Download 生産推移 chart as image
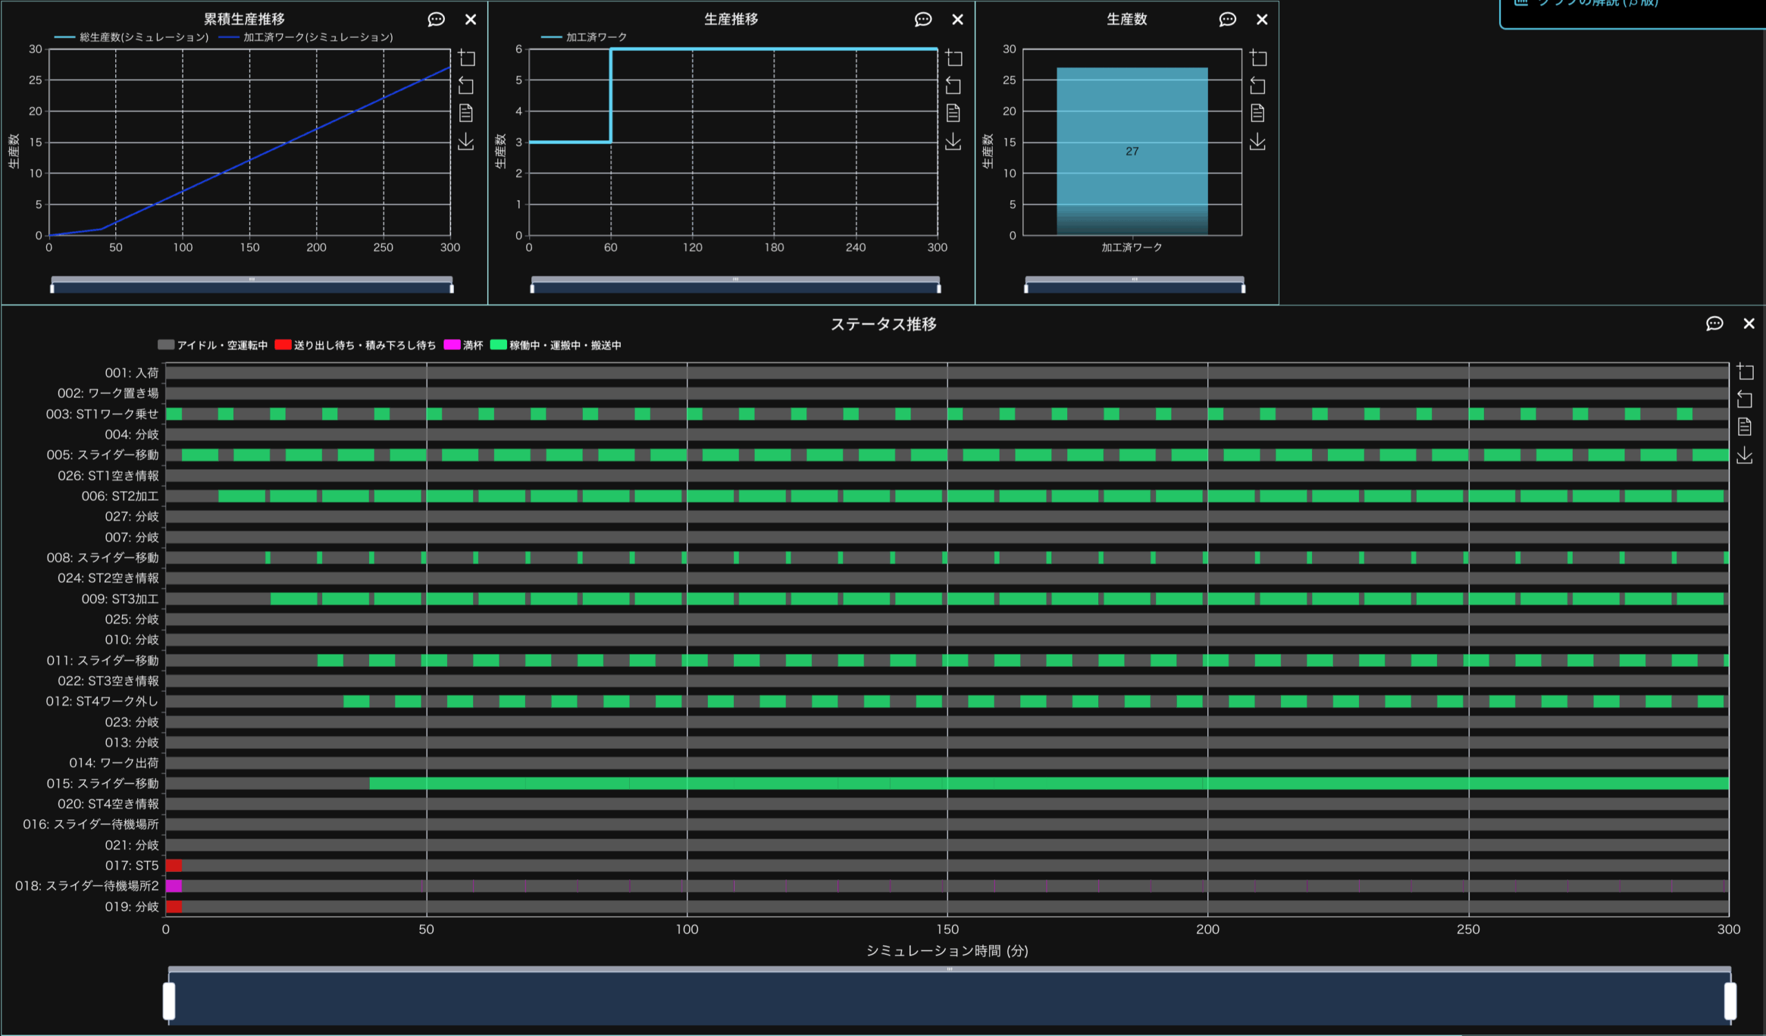This screenshot has height=1036, width=1766. coord(953,141)
